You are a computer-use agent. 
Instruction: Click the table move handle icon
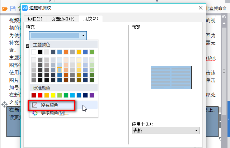pos(4,104)
